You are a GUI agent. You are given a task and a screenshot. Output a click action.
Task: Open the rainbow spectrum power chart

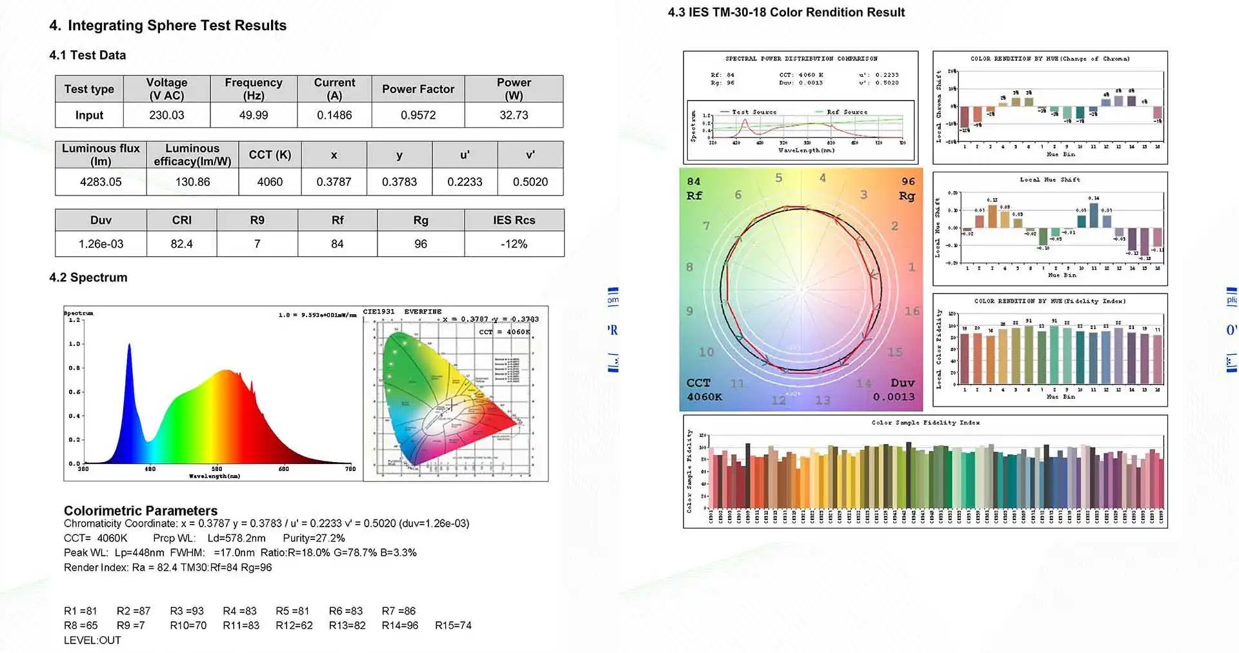(x=214, y=394)
